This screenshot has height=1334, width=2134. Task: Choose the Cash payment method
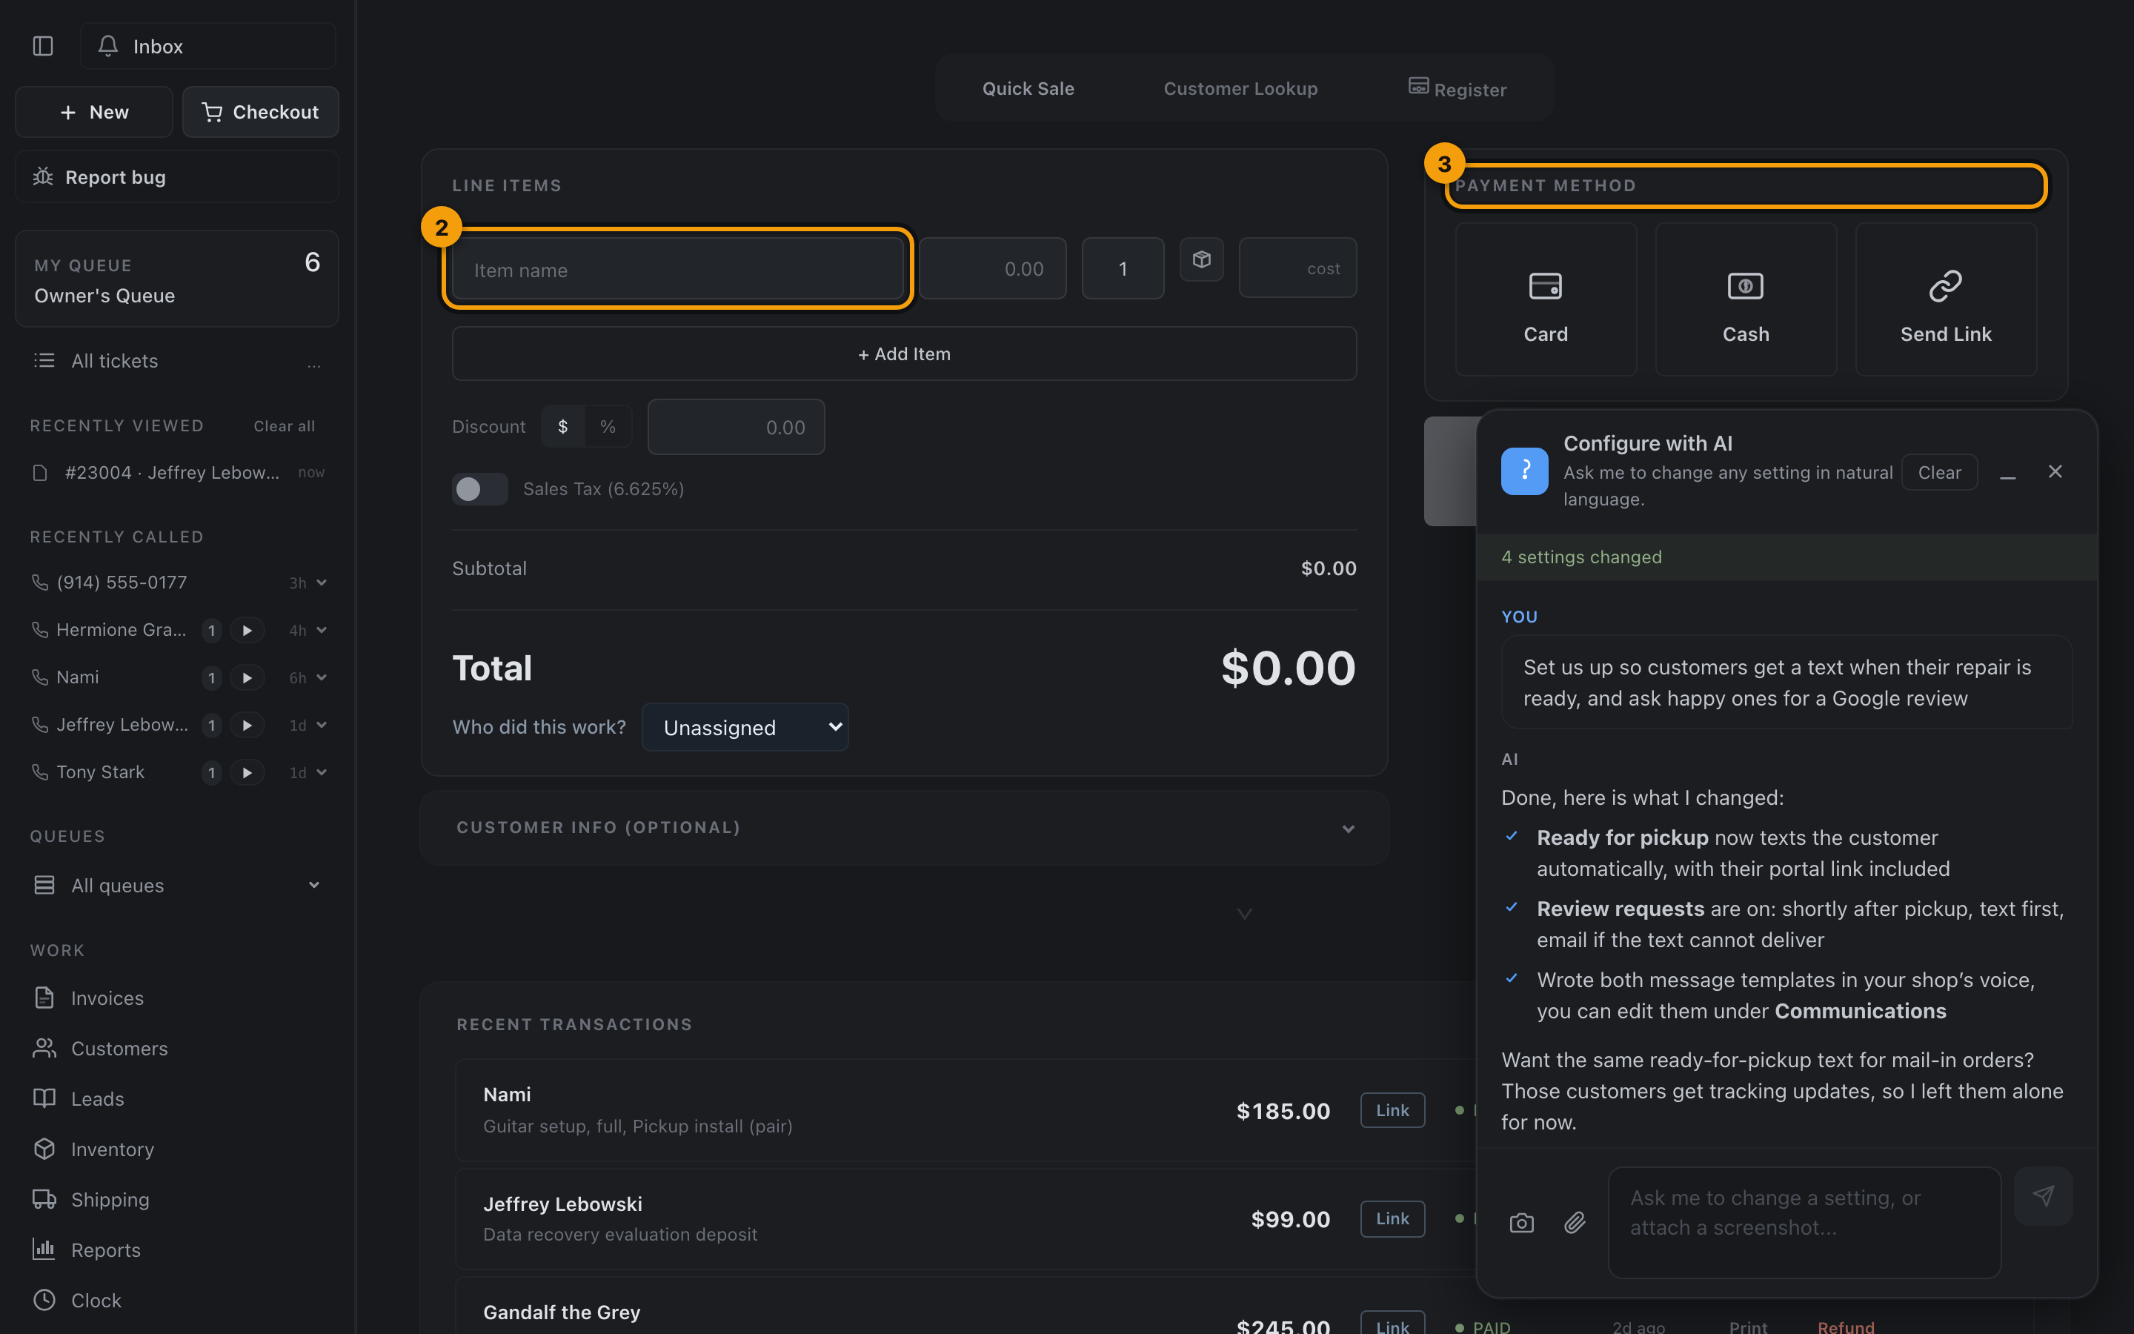pos(1745,299)
